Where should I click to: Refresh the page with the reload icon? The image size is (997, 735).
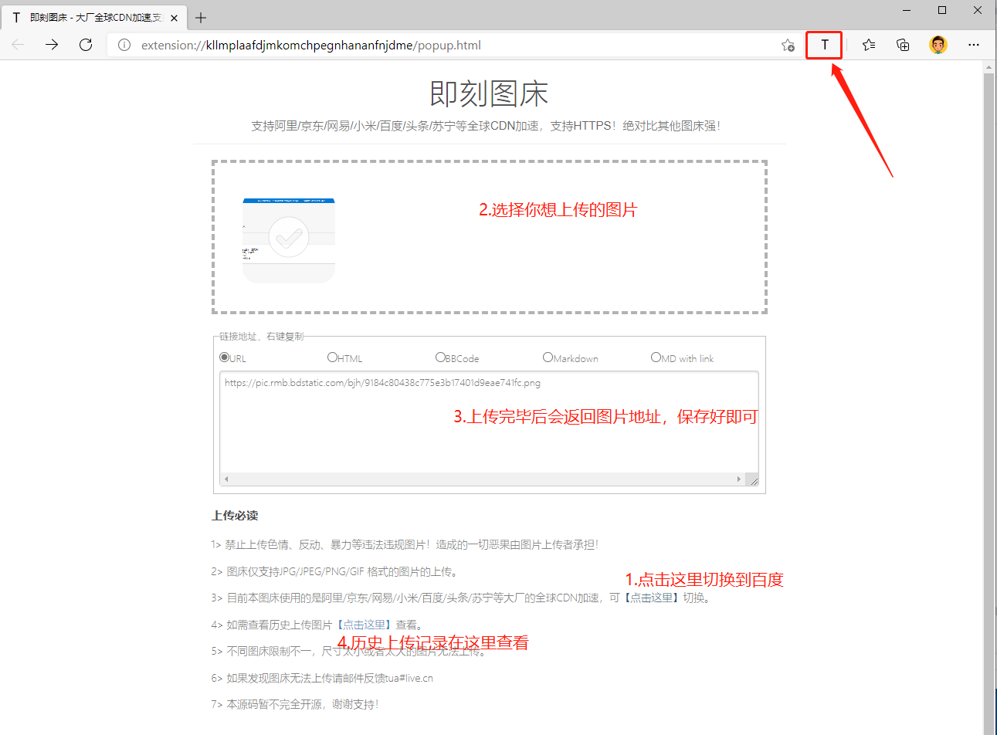(x=86, y=45)
